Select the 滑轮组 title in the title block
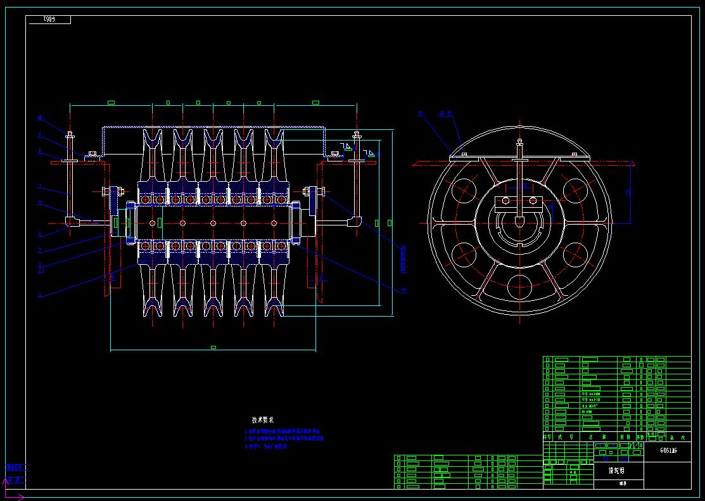 pyautogui.click(x=616, y=471)
